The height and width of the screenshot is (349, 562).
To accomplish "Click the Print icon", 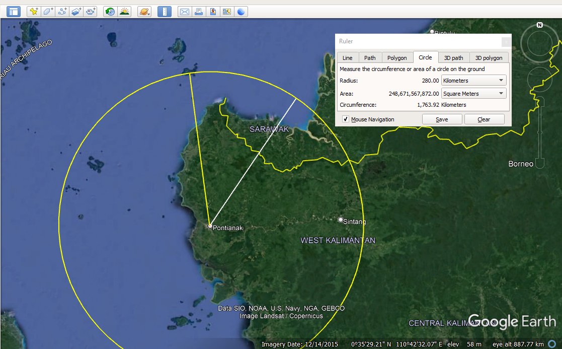I will click(x=199, y=12).
